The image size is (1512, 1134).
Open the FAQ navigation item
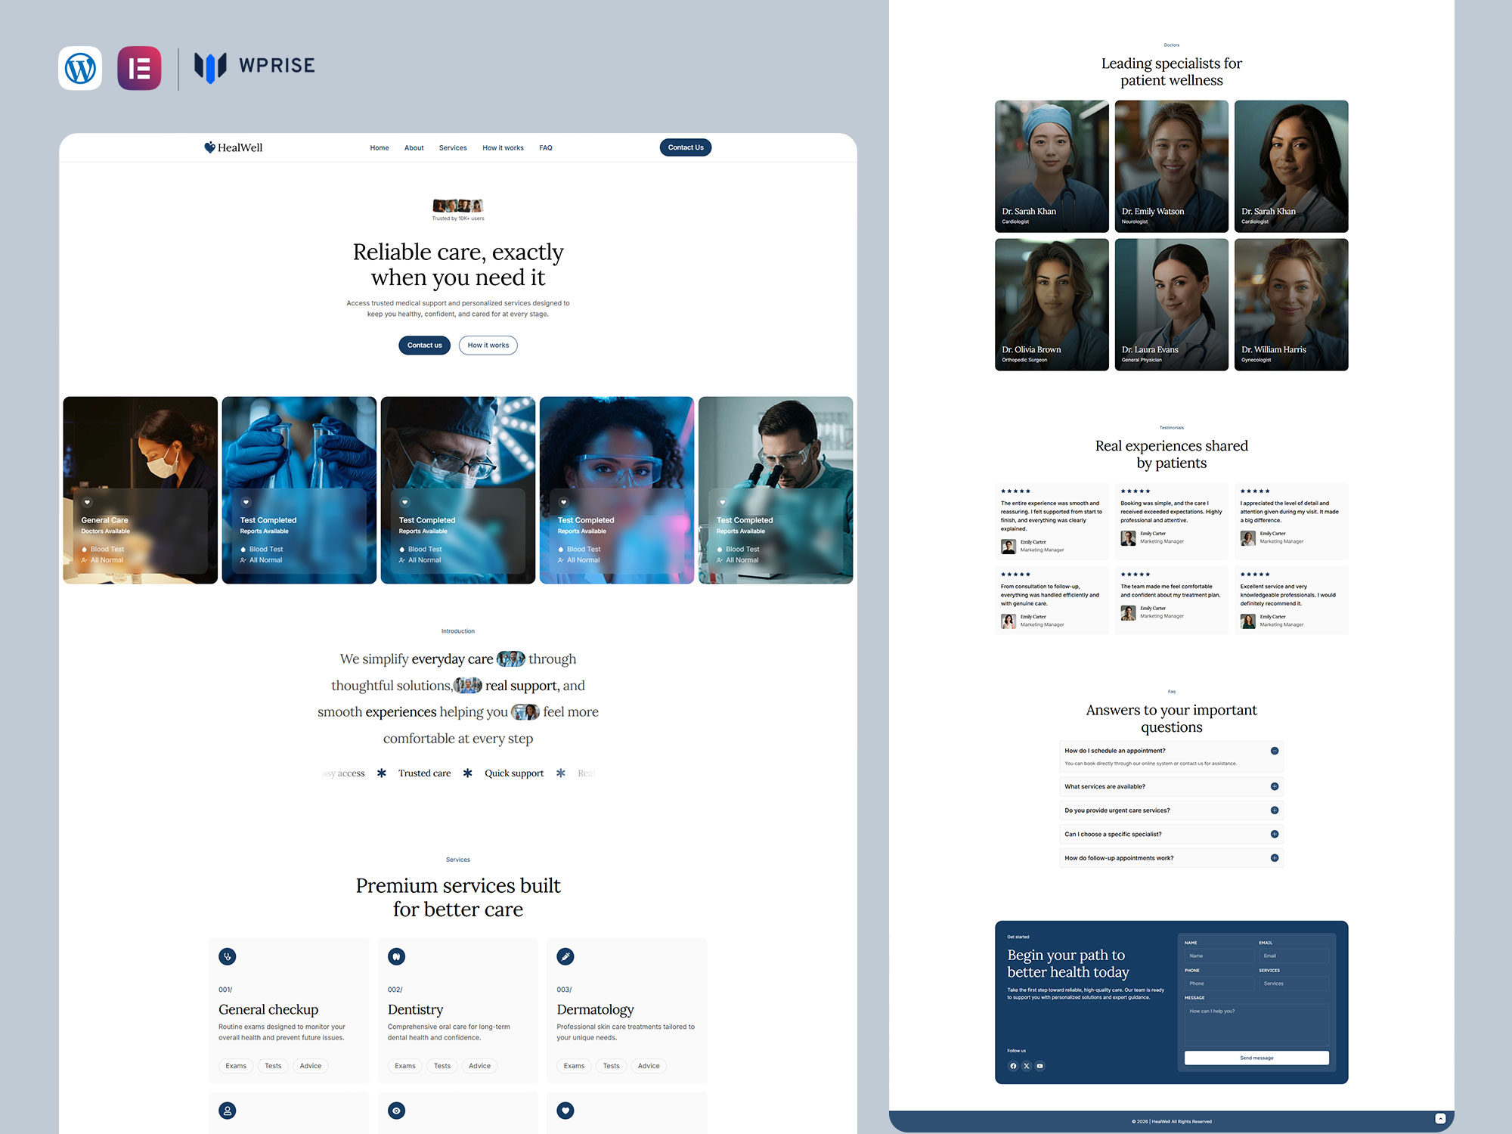(x=546, y=148)
